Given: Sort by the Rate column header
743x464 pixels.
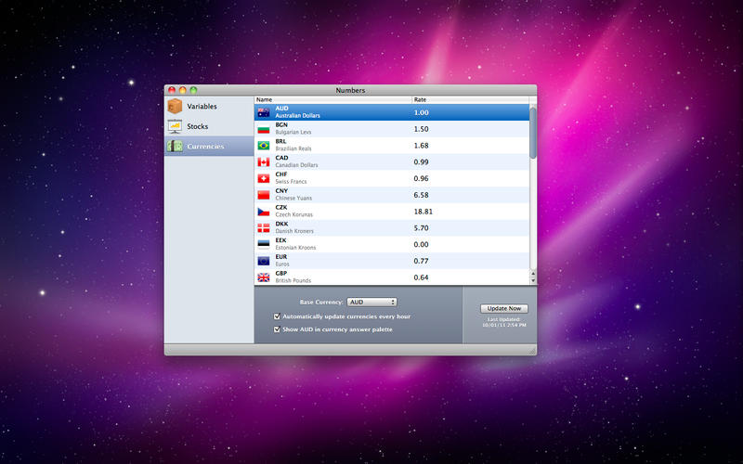Looking at the screenshot, I should [x=470, y=99].
